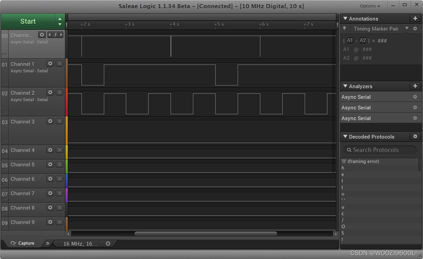The width and height of the screenshot is (423, 259).
Task: Remove Channel 9 with its X button
Action: [59, 222]
